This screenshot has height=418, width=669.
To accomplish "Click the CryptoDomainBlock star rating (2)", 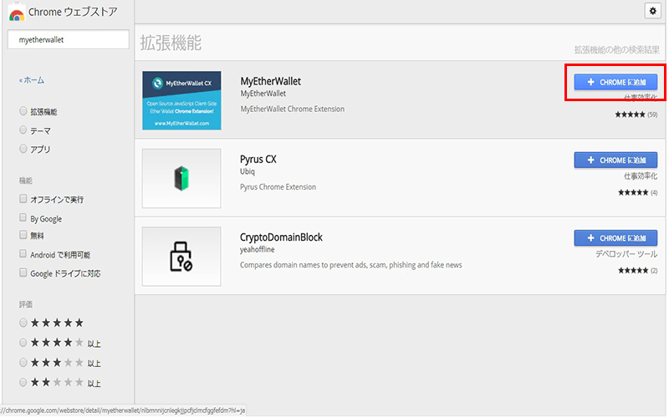I will click(637, 270).
